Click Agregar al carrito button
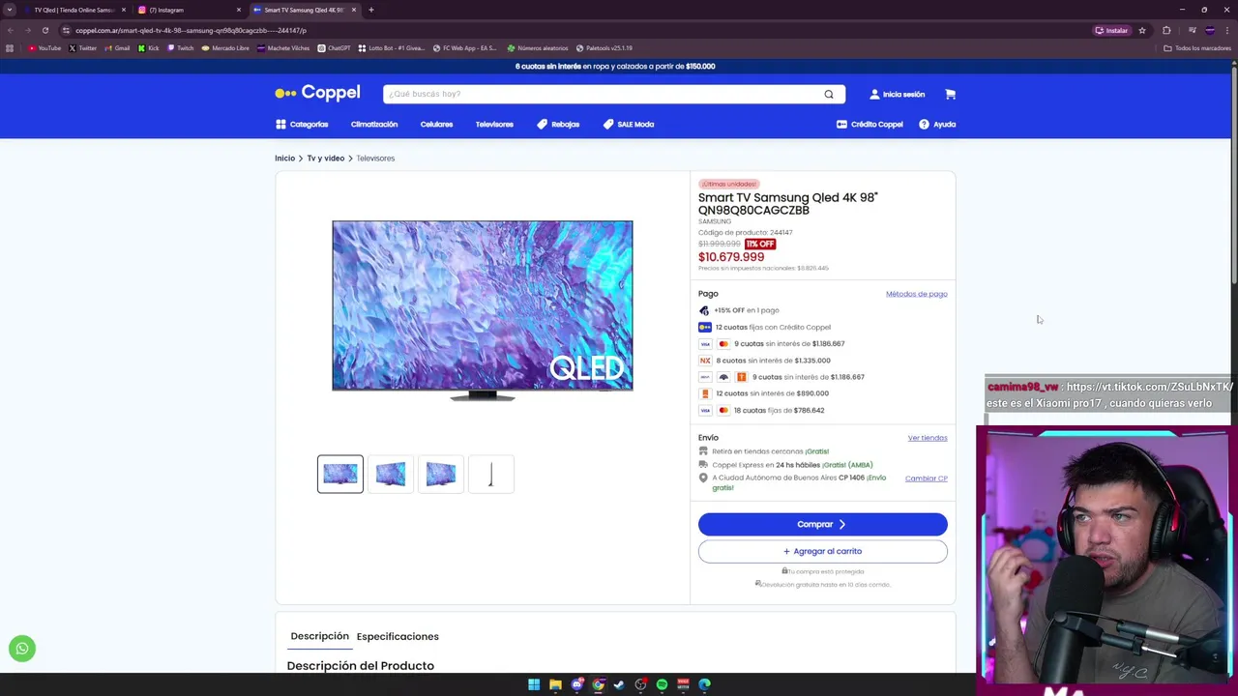Viewport: 1238px width, 696px height. 823,551
